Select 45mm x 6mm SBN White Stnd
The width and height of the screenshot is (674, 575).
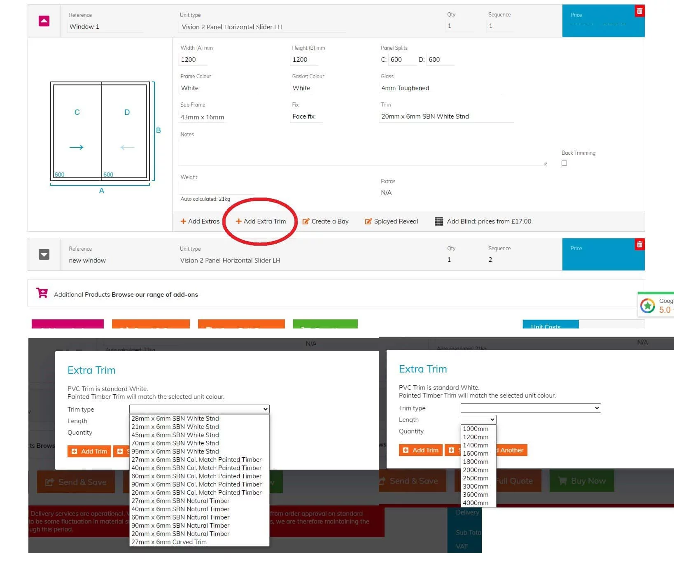pos(175,435)
